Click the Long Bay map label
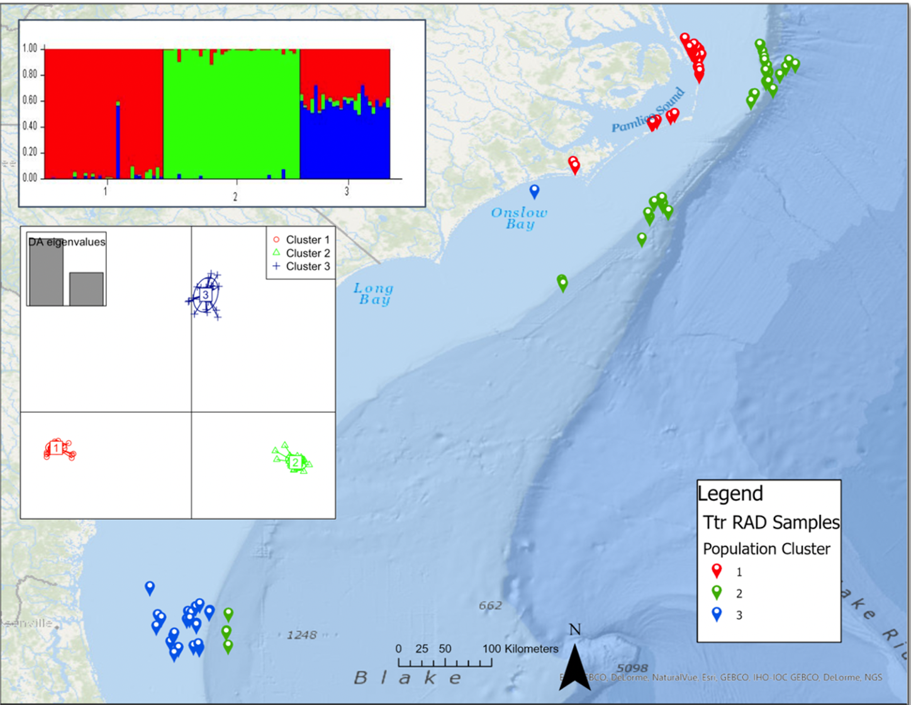This screenshot has width=911, height=705. (x=374, y=293)
